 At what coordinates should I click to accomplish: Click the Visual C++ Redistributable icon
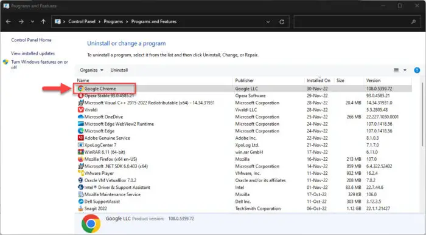click(x=80, y=103)
